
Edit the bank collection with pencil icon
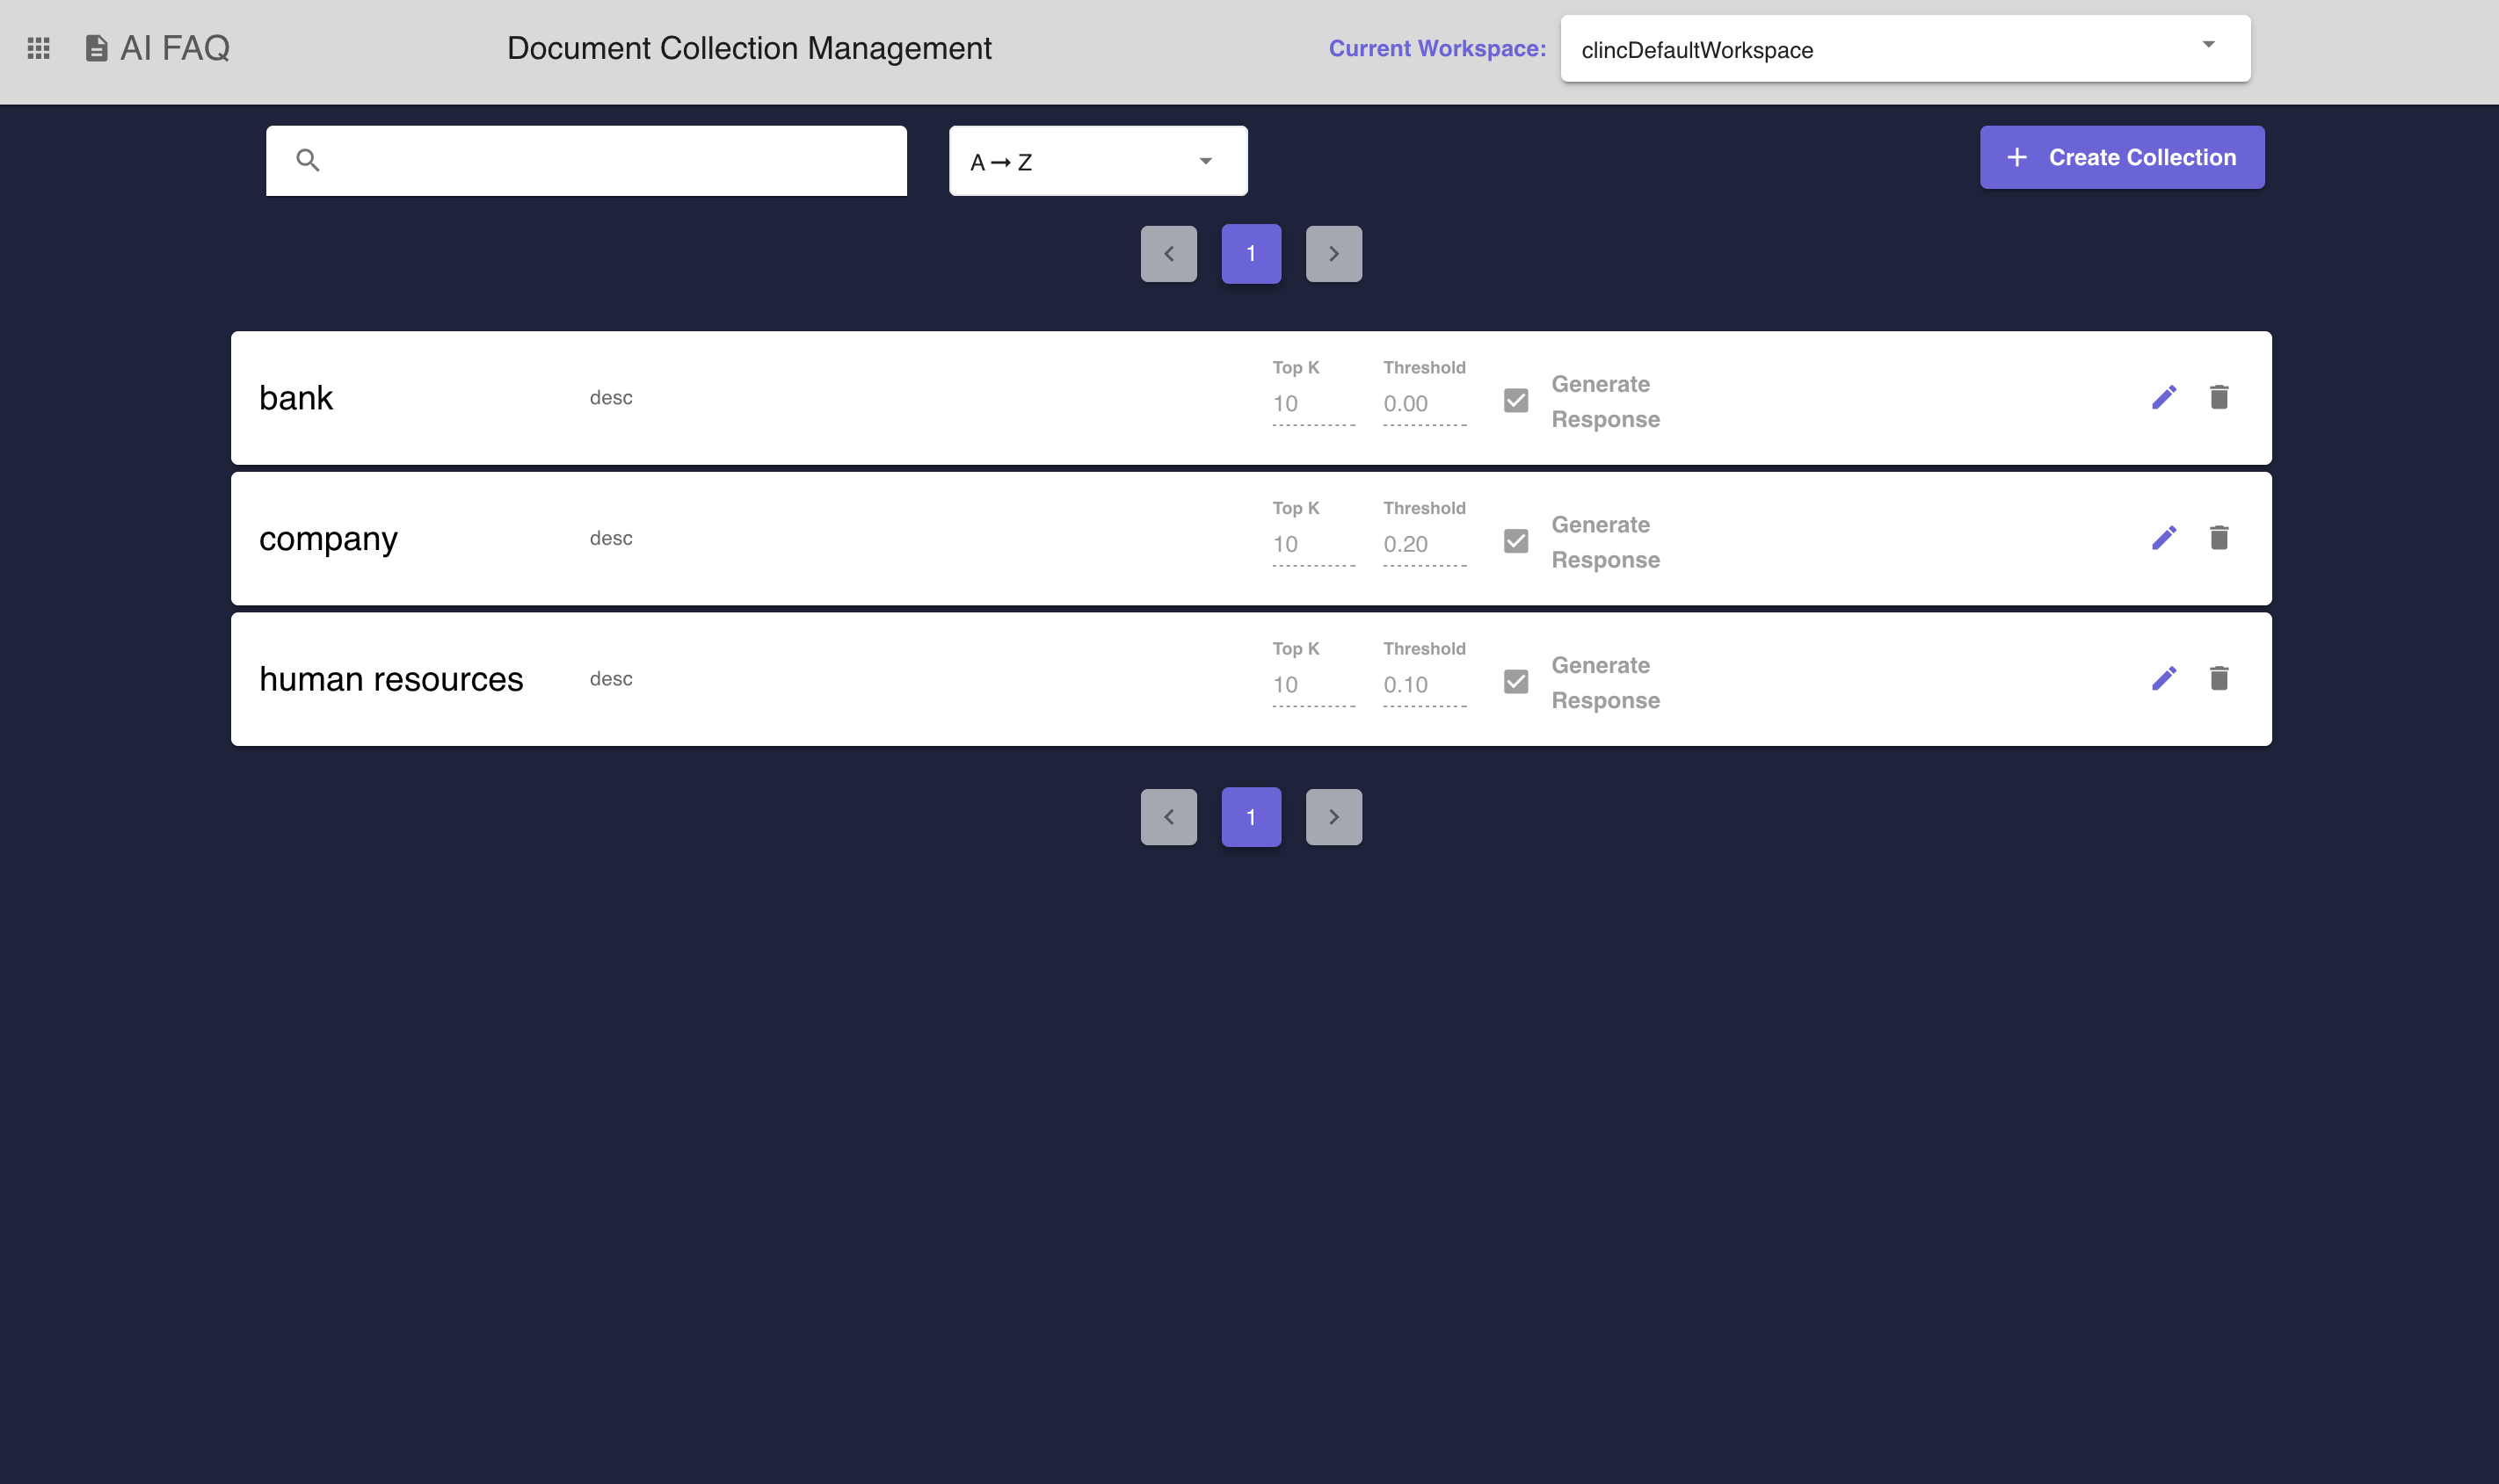2164,397
